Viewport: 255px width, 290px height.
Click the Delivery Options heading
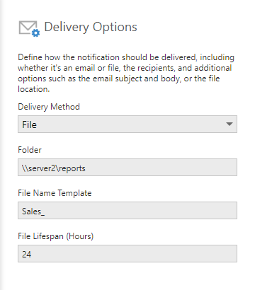[x=91, y=27]
